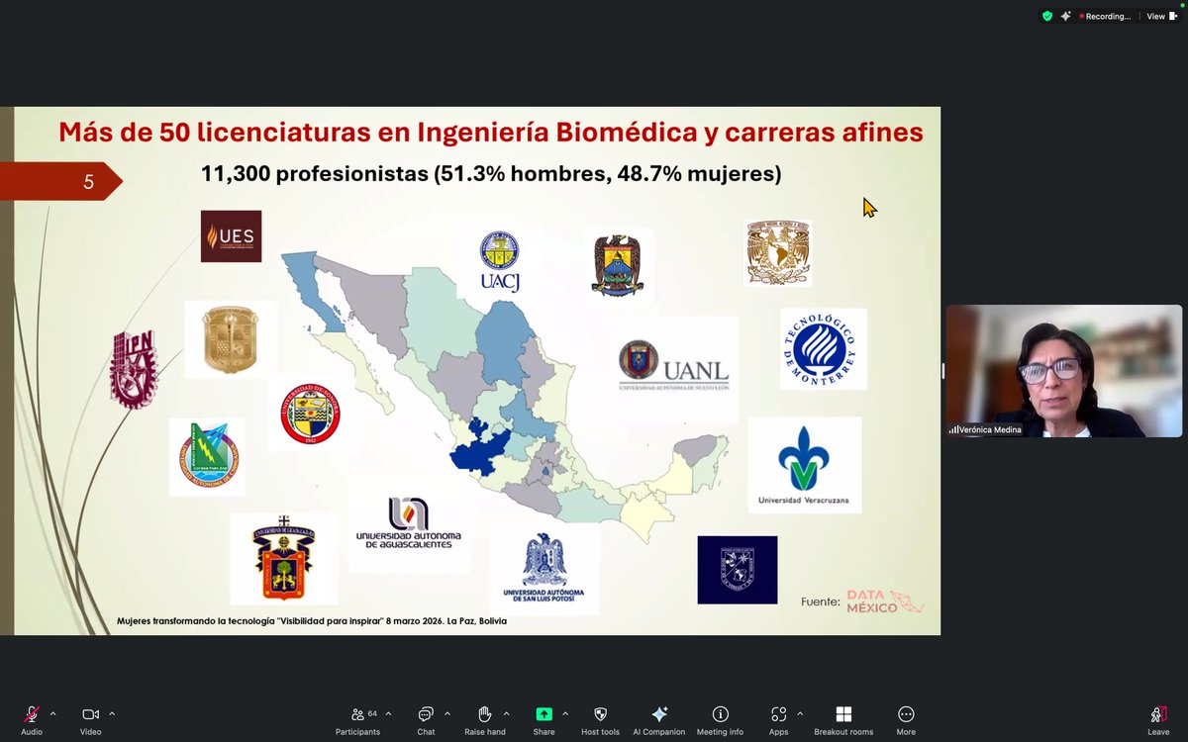Show Meeting info
The image size is (1188, 742).
point(720,719)
